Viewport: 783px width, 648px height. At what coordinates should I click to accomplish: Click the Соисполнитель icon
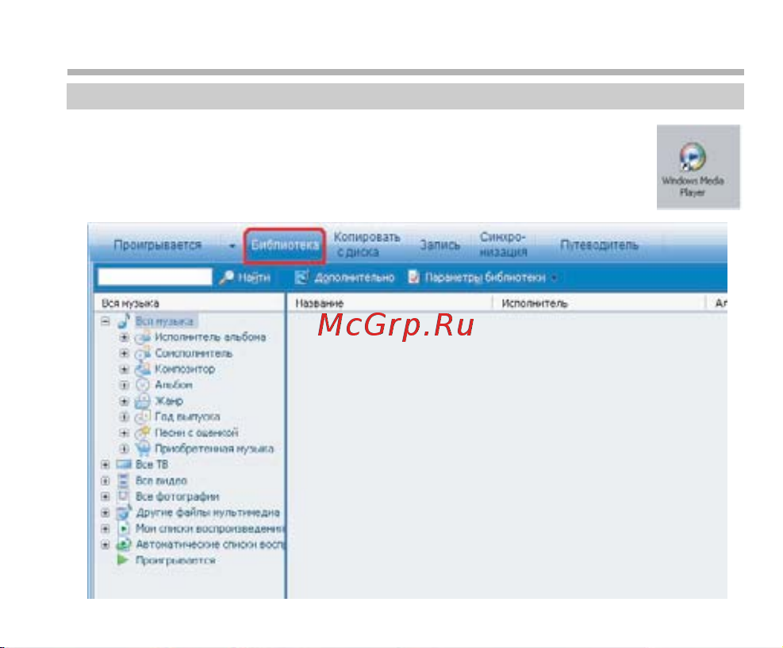[x=143, y=354]
